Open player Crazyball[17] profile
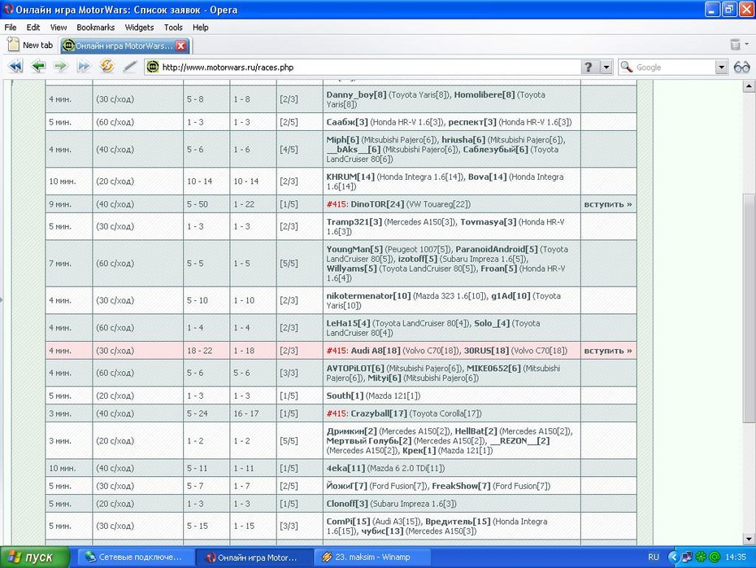This screenshot has width=756, height=568. click(x=379, y=413)
